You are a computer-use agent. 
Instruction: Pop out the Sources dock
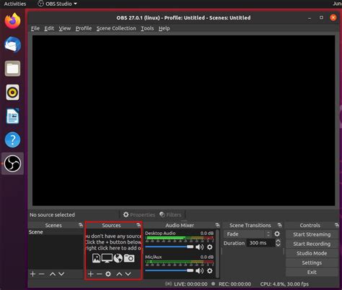(x=139, y=225)
